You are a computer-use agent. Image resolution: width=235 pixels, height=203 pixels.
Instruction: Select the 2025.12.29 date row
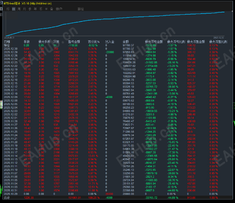pyautogui.click(x=11, y=52)
